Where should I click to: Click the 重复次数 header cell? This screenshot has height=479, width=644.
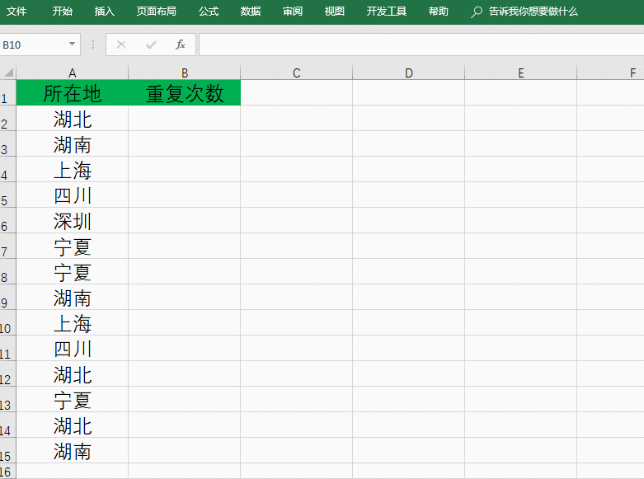coord(185,93)
